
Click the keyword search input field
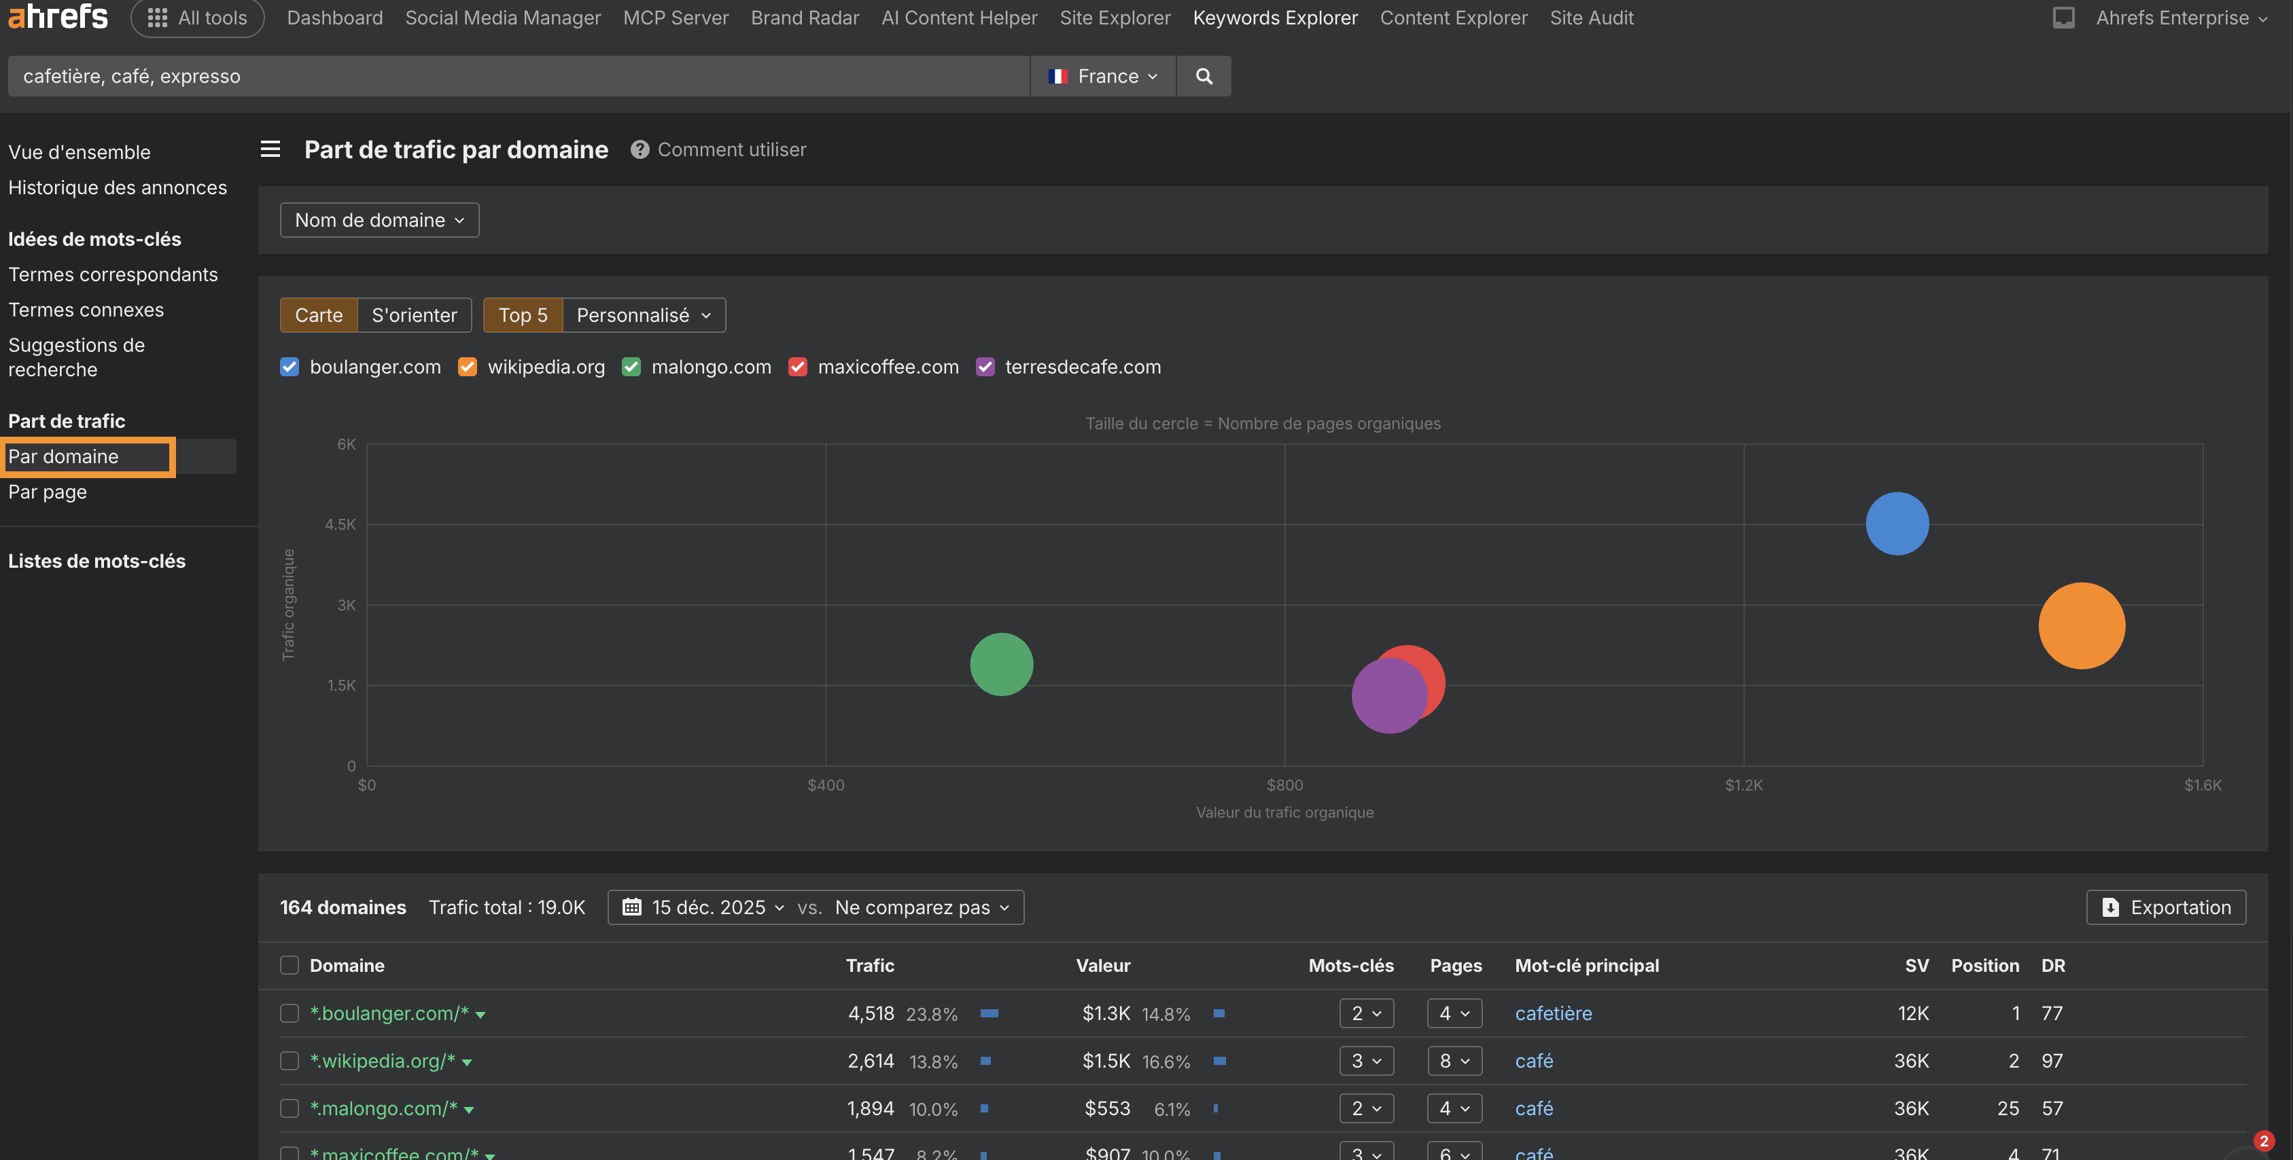click(517, 77)
